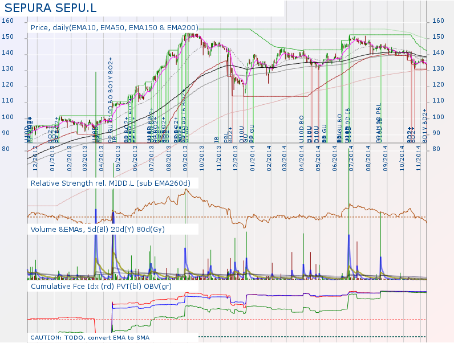Viewport: 454px width, 343px height.
Task: Click the 10/2013 date label
Action: point(201,158)
